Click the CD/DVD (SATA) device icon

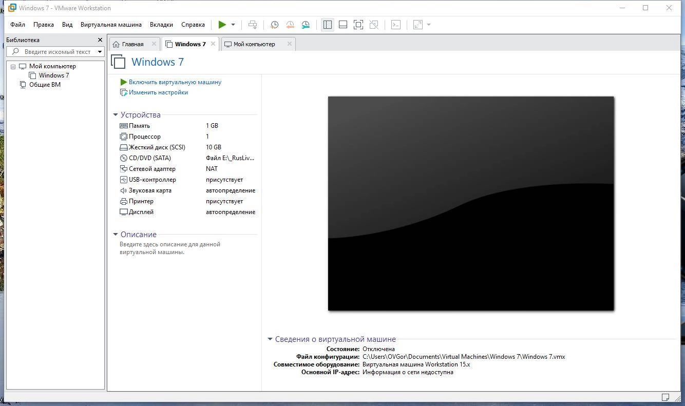(123, 158)
